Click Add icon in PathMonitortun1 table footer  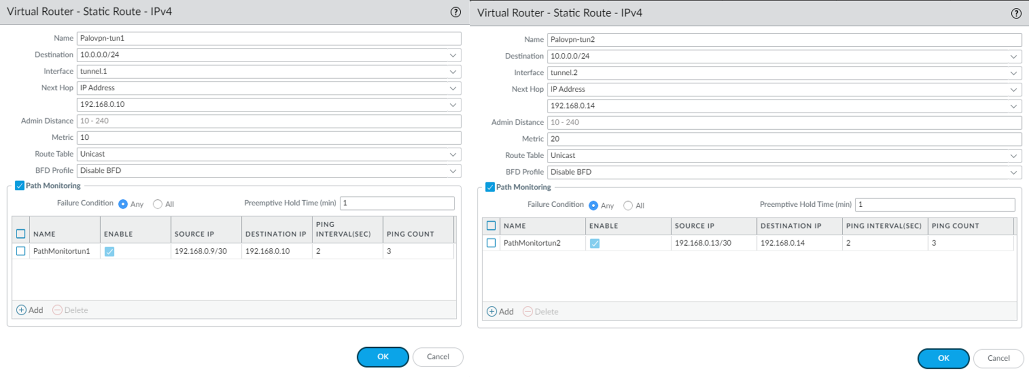[21, 310]
